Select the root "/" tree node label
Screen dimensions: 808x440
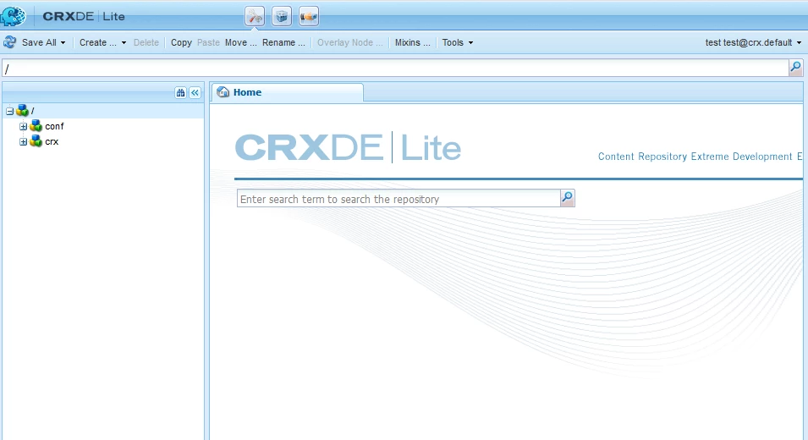tap(32, 111)
